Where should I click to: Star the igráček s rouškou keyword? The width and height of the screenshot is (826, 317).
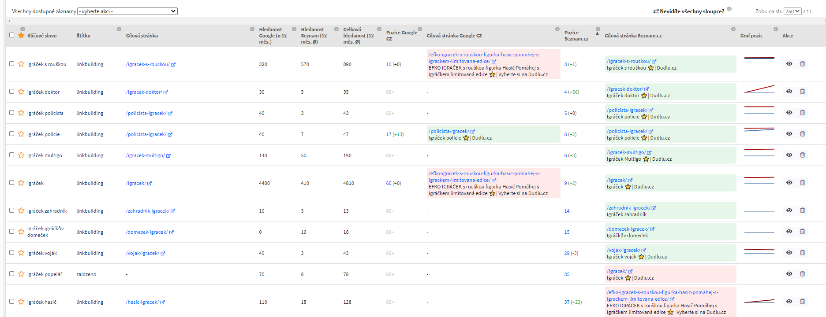21,64
